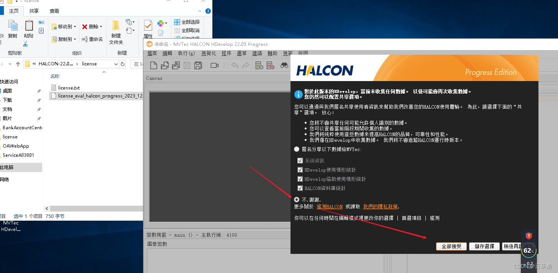The height and width of the screenshot is (273, 558).
Task: Open a program file in HDevelop
Action: pyautogui.click(x=165, y=65)
